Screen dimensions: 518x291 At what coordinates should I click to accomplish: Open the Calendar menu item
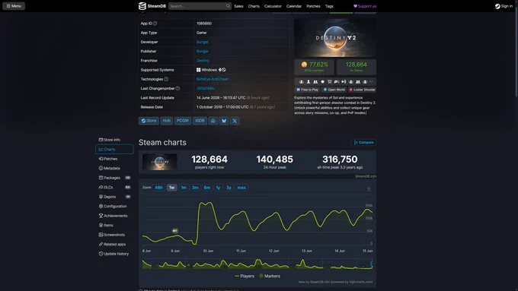coord(294,6)
